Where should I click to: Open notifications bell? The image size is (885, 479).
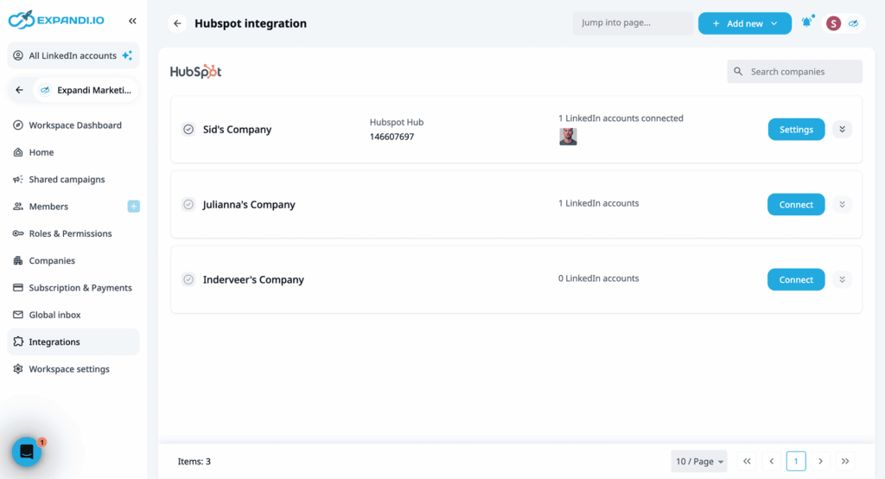click(807, 22)
